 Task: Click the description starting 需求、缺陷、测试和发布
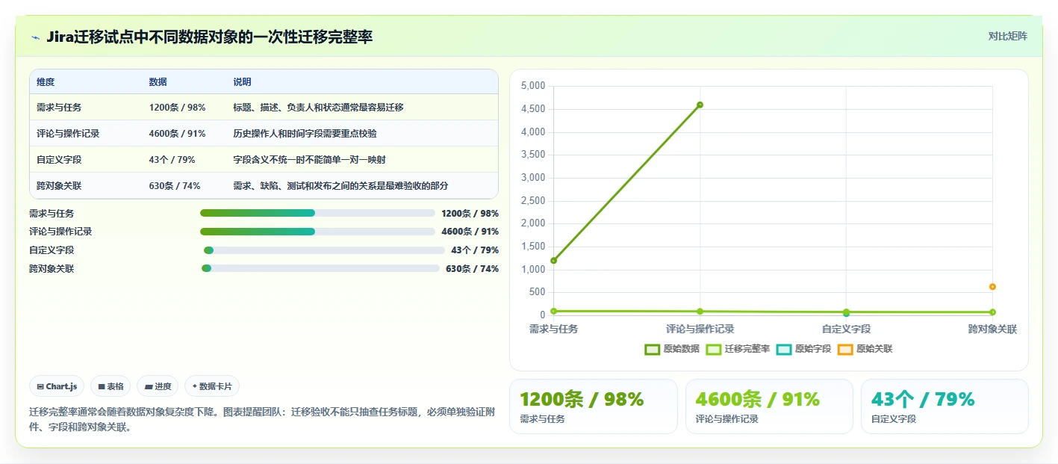point(340,186)
